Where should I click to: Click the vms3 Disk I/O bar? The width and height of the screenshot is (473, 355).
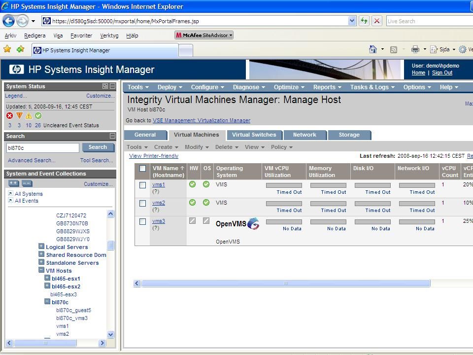[x=372, y=221]
